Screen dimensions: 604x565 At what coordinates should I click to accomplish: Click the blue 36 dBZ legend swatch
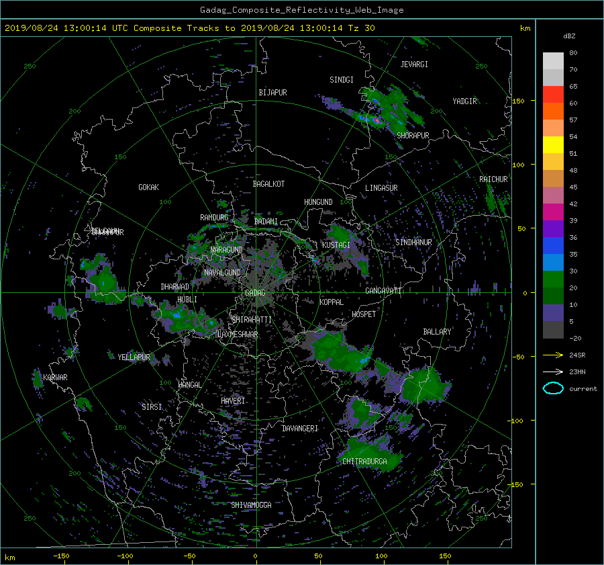point(553,245)
